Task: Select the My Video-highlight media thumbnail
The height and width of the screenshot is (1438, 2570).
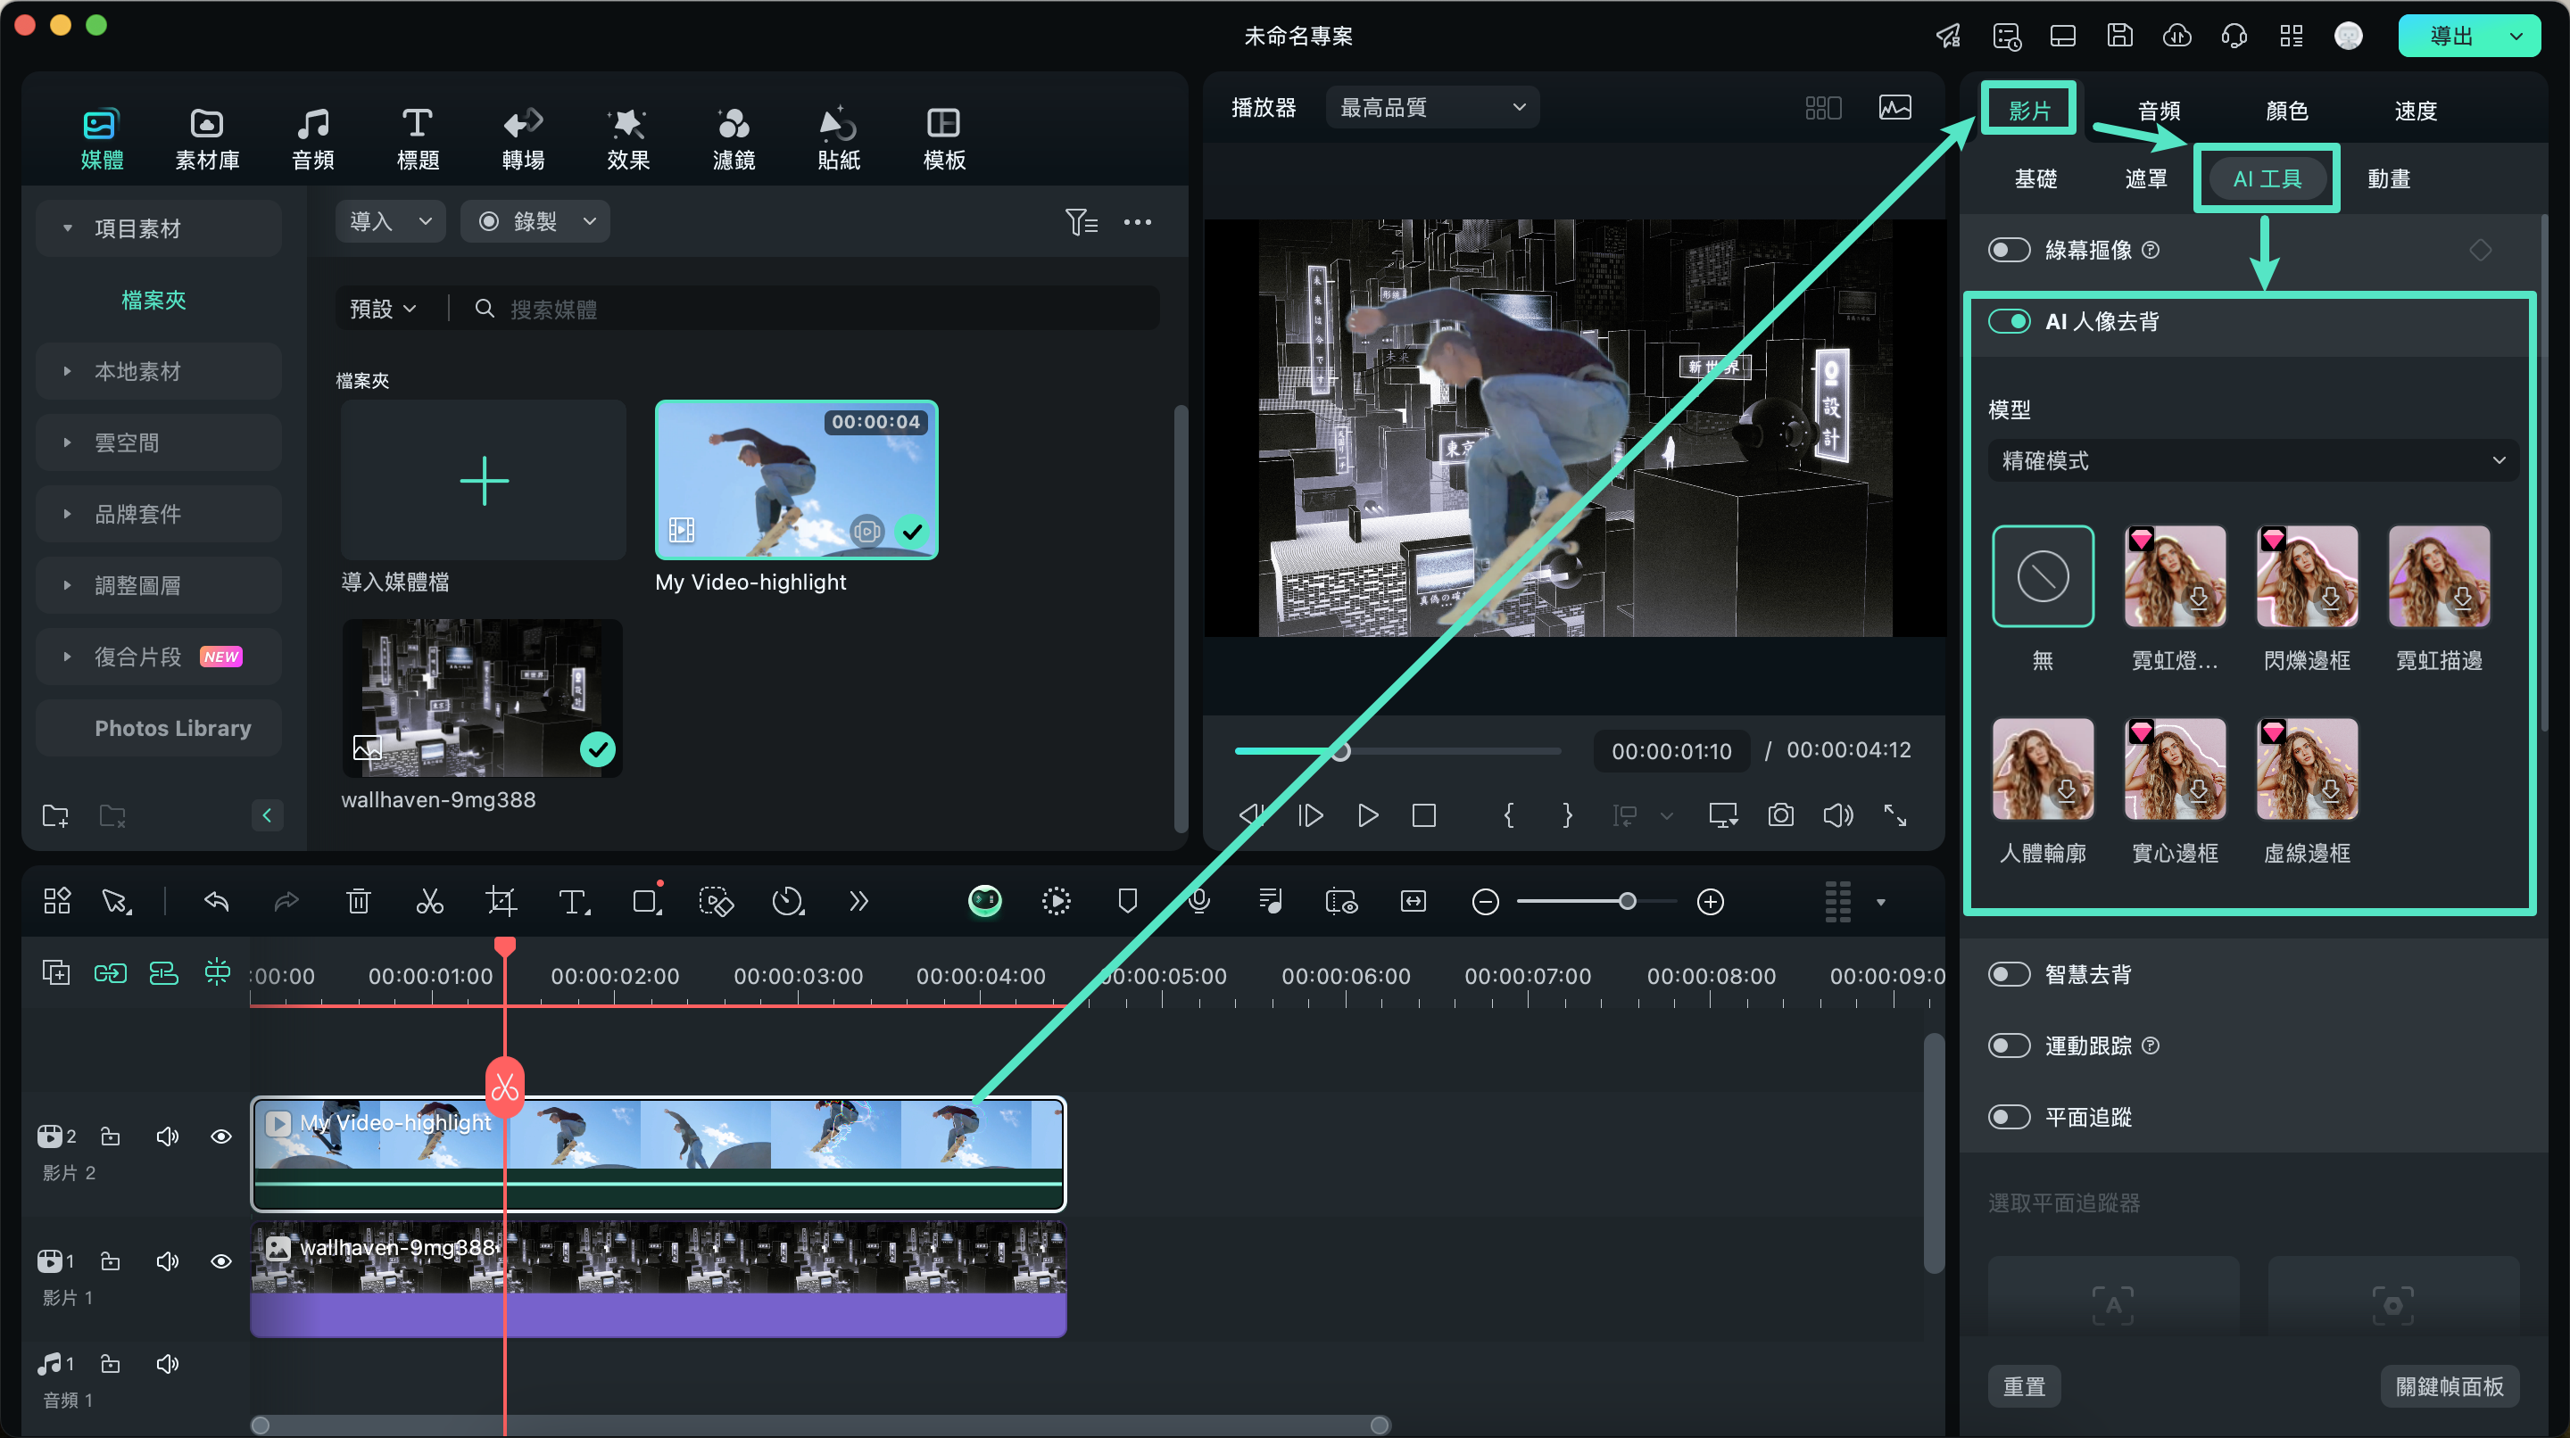Action: [796, 481]
